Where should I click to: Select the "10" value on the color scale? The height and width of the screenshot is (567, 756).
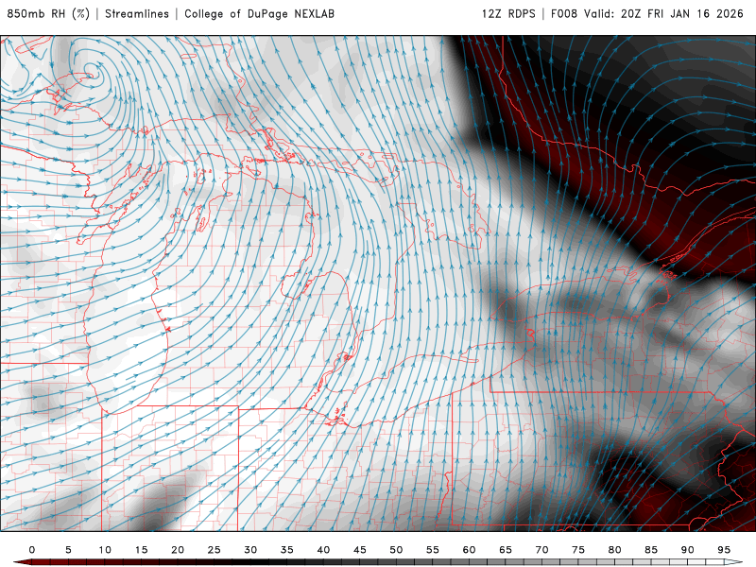point(105,550)
